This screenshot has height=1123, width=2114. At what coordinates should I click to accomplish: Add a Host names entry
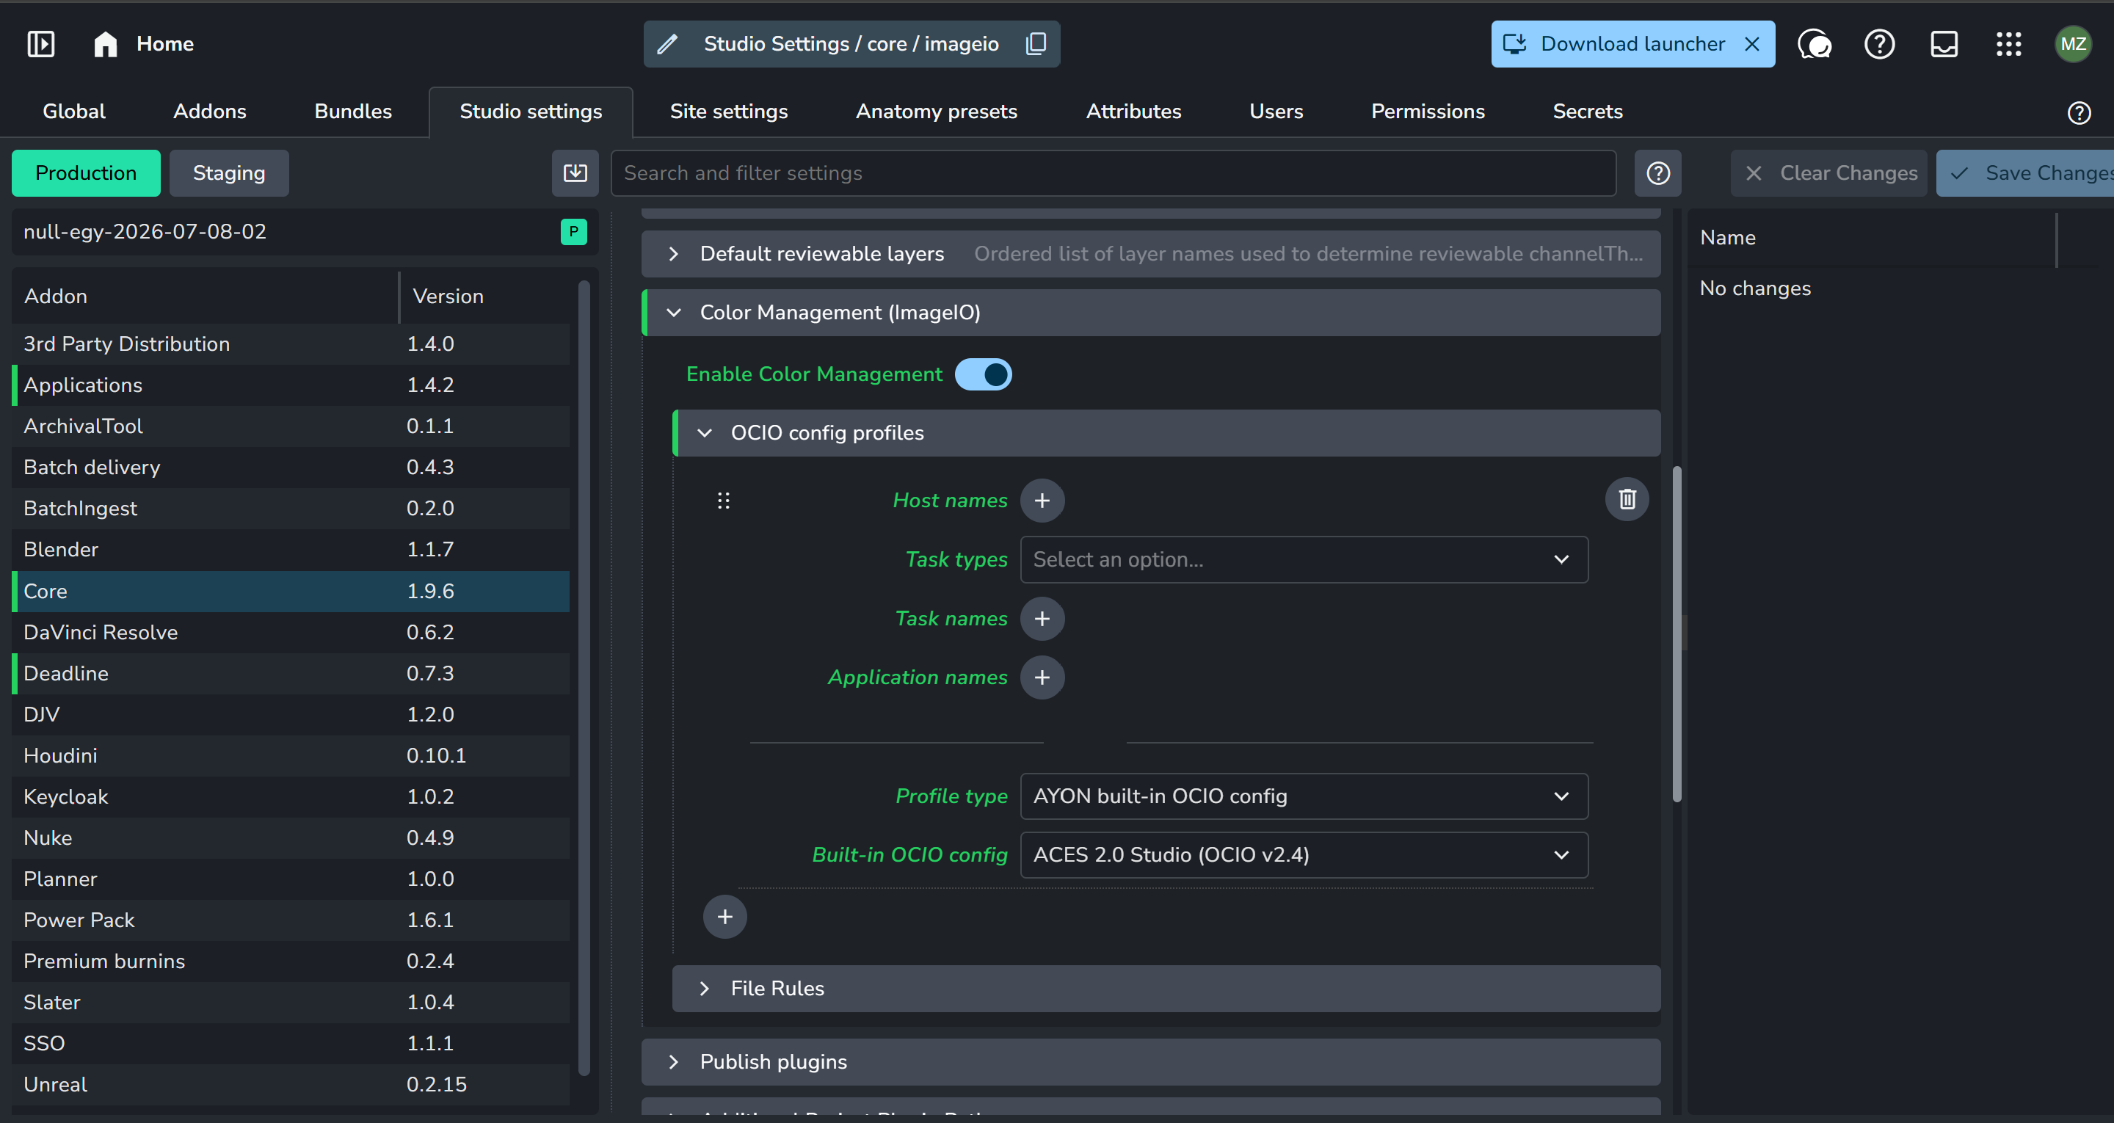tap(1042, 501)
